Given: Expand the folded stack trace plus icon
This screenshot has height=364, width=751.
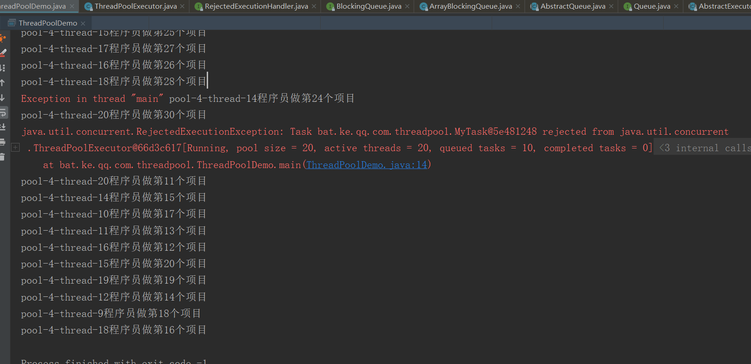Looking at the screenshot, I should pos(15,147).
